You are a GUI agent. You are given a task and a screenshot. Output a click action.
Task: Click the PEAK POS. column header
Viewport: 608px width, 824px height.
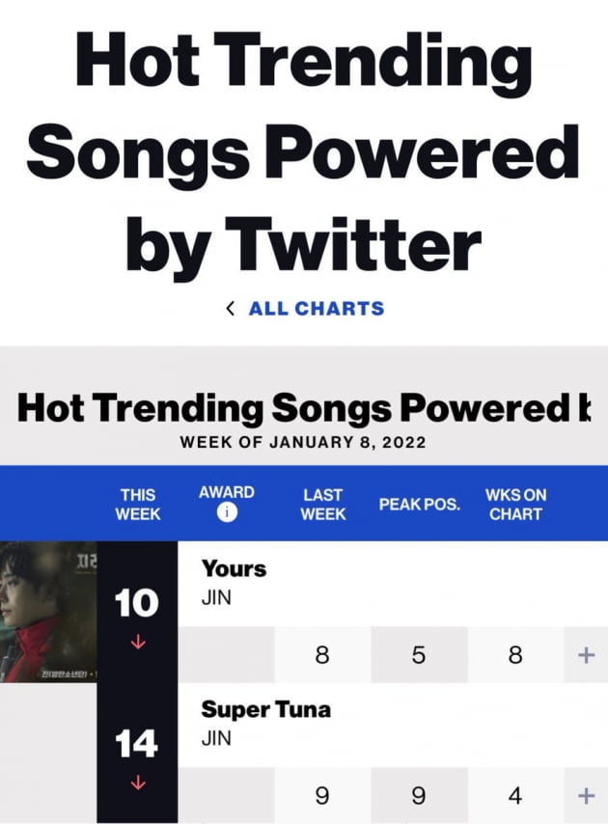(420, 505)
